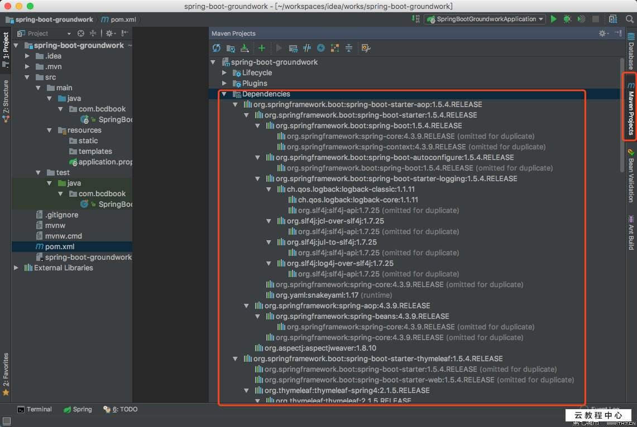Toggle Offline Mode in Maven toolbar
Screen dimensions: 637x427
306,48
